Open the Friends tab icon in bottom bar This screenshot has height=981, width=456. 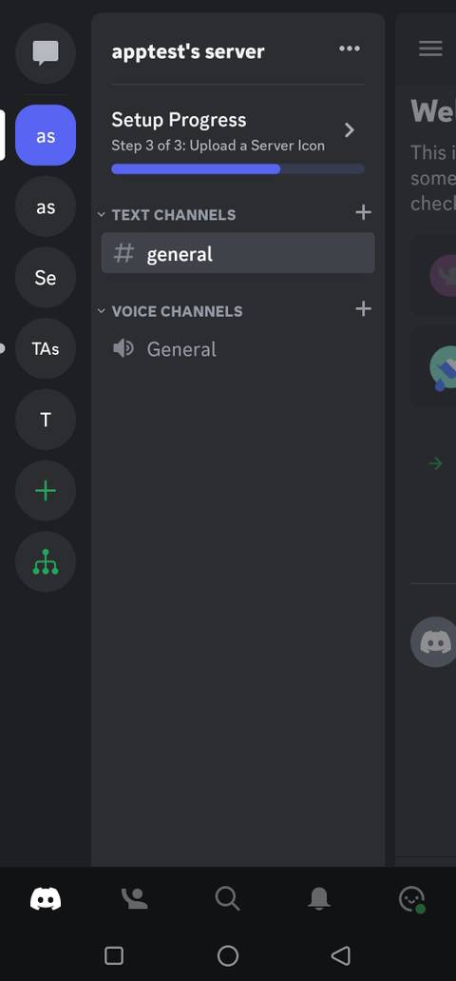134,899
